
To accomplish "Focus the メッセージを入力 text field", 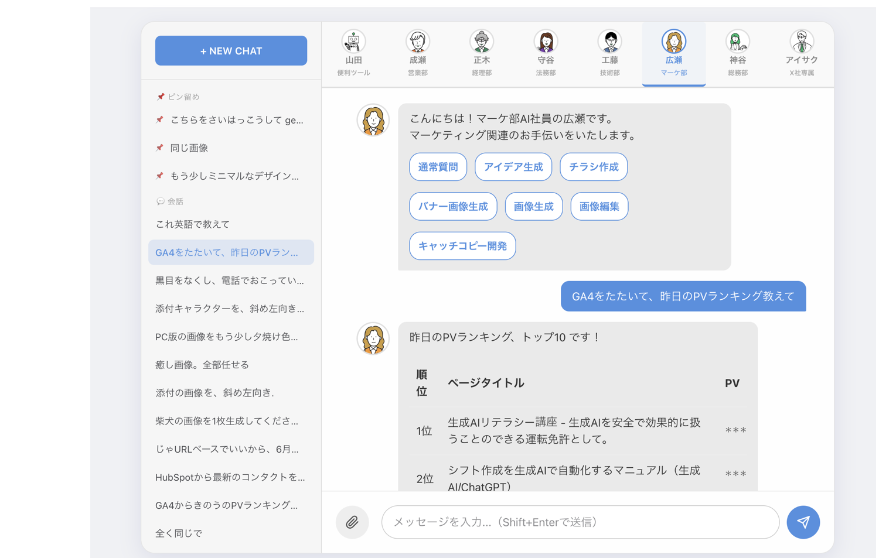I will click(580, 522).
